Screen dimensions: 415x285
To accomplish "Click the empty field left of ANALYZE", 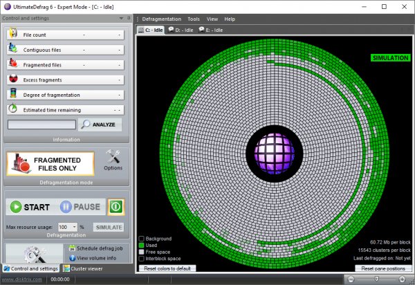I will point(41,125).
